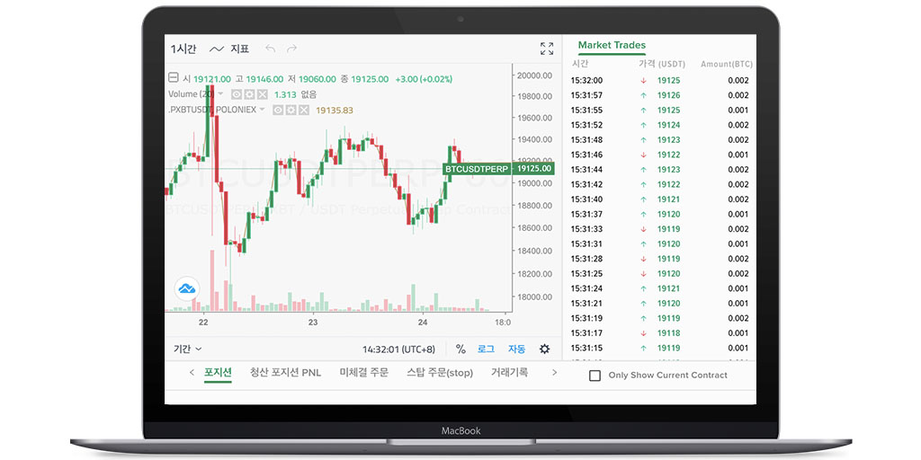Click the 19135.83 index value in legend
This screenshot has width=921, height=460.
[x=335, y=110]
